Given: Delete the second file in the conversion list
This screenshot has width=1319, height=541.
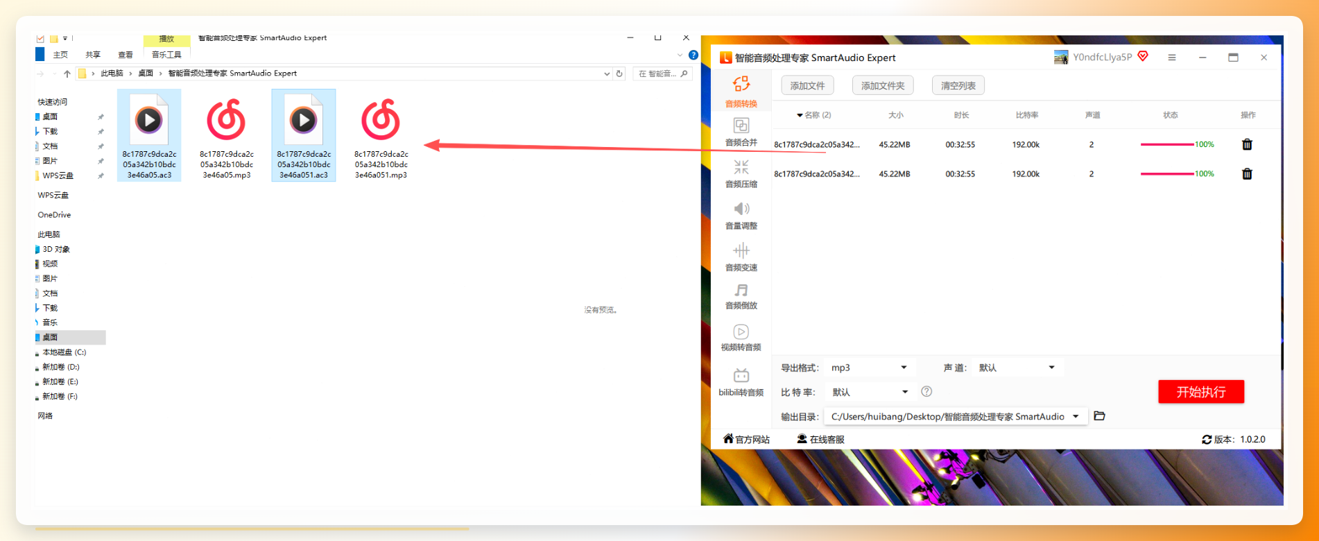Looking at the screenshot, I should pyautogui.click(x=1247, y=173).
